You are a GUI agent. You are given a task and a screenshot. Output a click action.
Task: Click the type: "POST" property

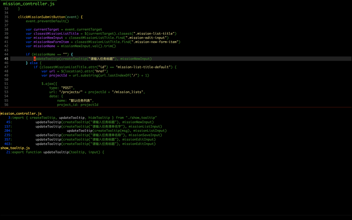pos(62,88)
